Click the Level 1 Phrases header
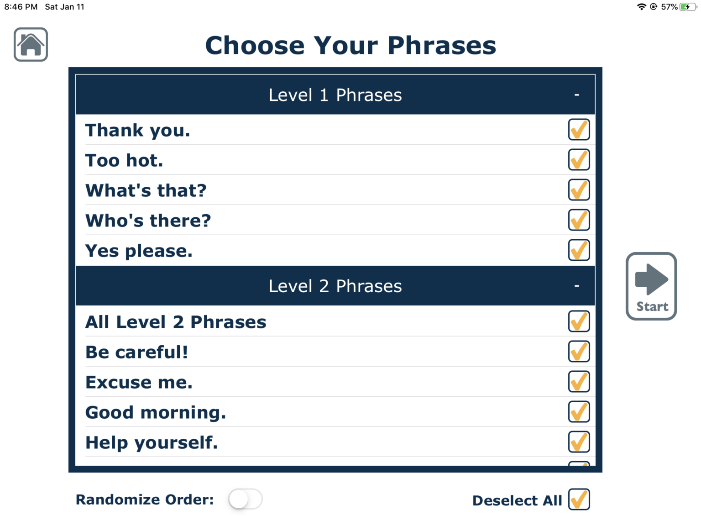Viewport: 701px width, 526px height. pos(335,95)
